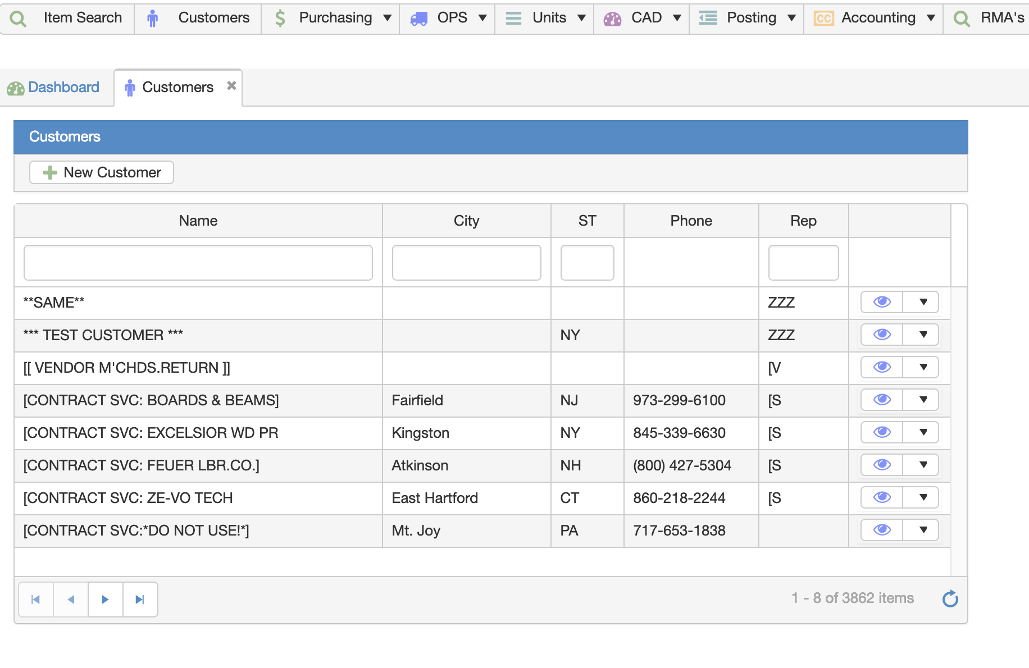This screenshot has width=1029, height=668.
Task: Open actions dropdown for *DO NOT USE!* row
Action: coord(921,530)
